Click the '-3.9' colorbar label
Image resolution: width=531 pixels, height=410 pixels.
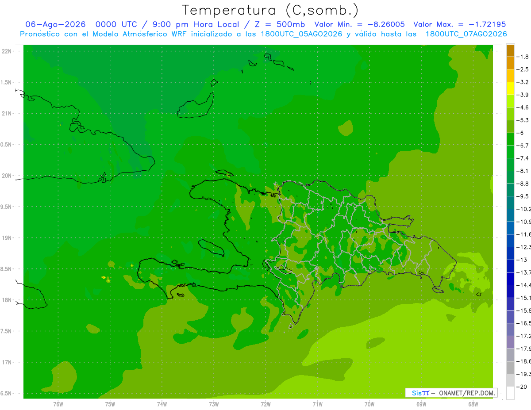pos(523,95)
